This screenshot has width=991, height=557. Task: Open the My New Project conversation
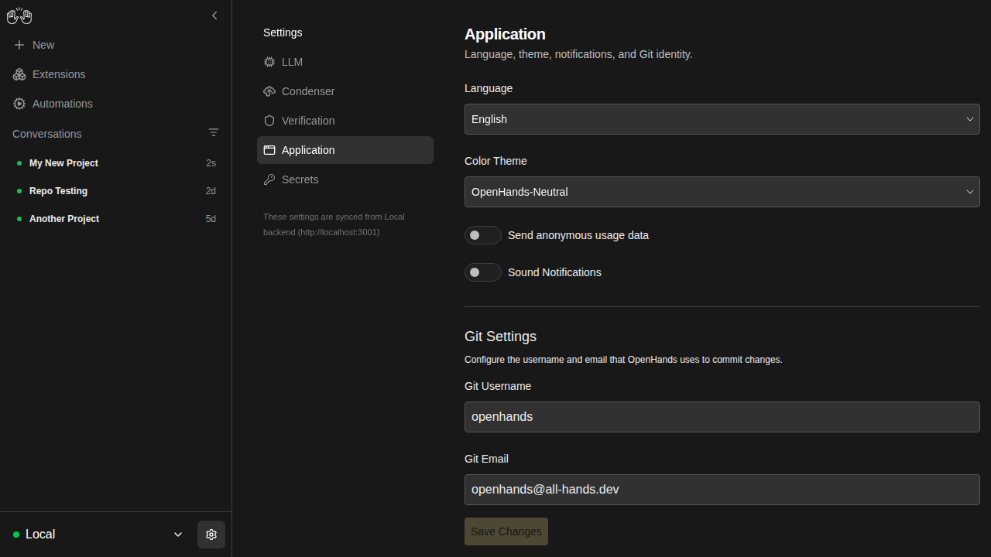pos(115,163)
